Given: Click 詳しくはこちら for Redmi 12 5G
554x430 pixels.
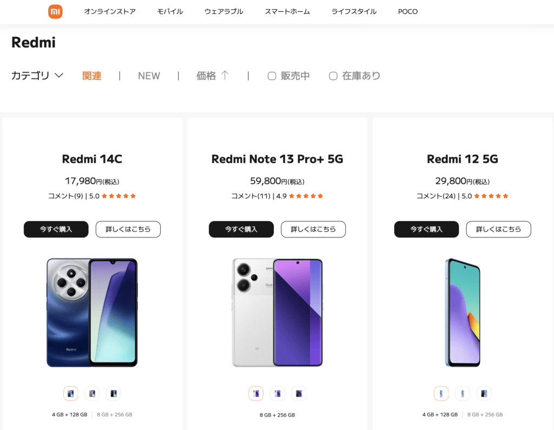Looking at the screenshot, I should point(498,229).
